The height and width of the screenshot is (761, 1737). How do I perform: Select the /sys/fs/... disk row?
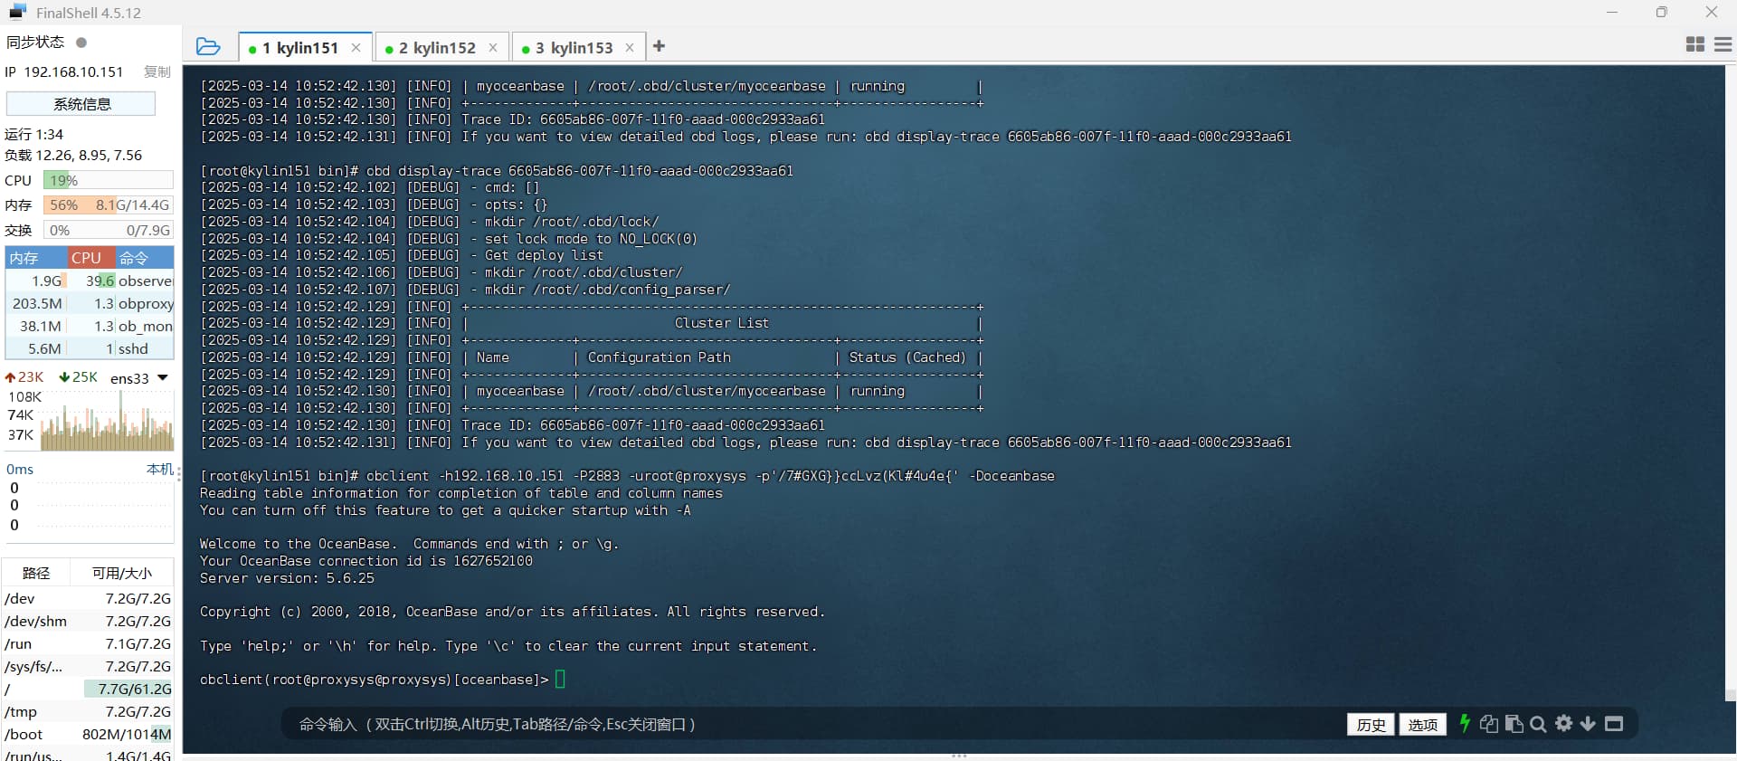point(88,666)
